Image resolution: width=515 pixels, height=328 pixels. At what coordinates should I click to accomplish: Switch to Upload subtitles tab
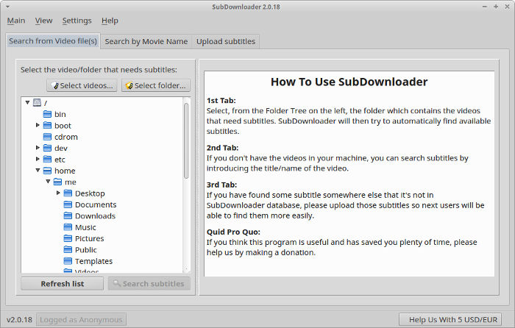click(226, 42)
